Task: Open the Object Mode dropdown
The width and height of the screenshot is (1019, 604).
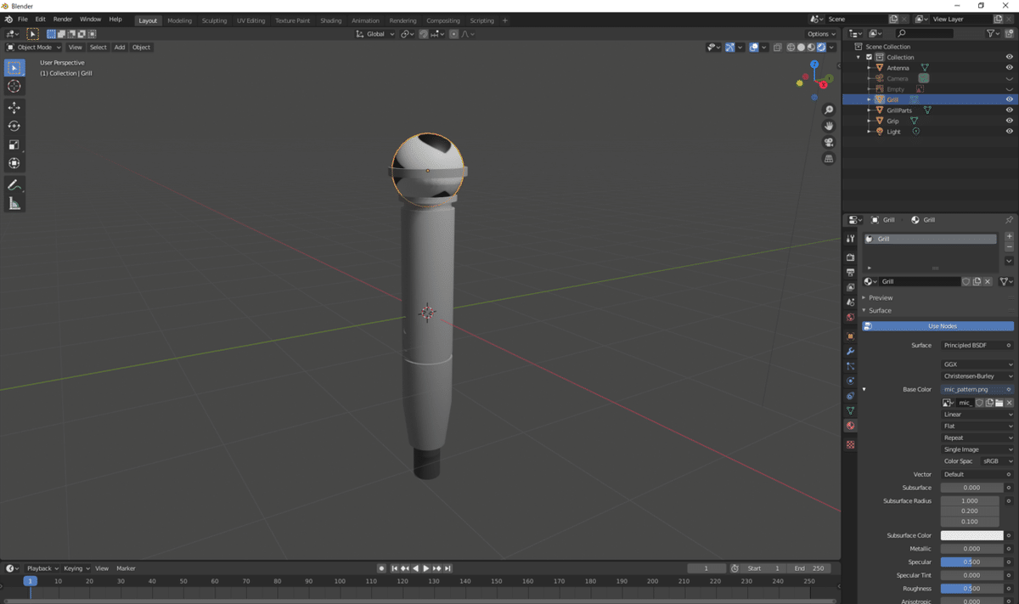Action: pos(34,48)
